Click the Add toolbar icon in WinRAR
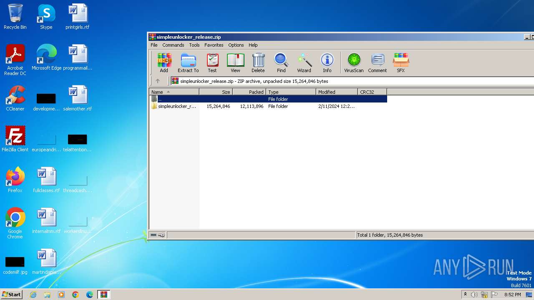 (164, 62)
